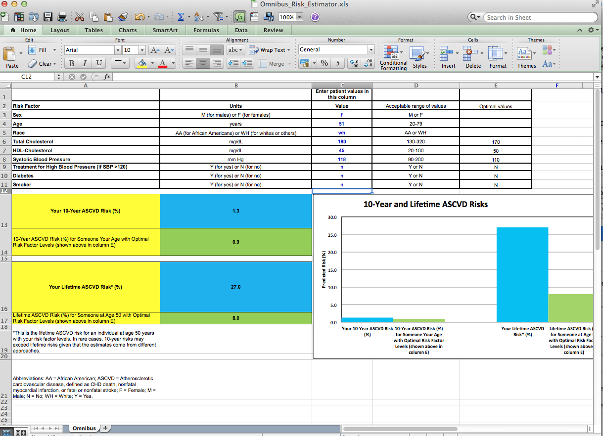Click the Copy icon in toolbar
The image size is (603, 436).
point(94,17)
